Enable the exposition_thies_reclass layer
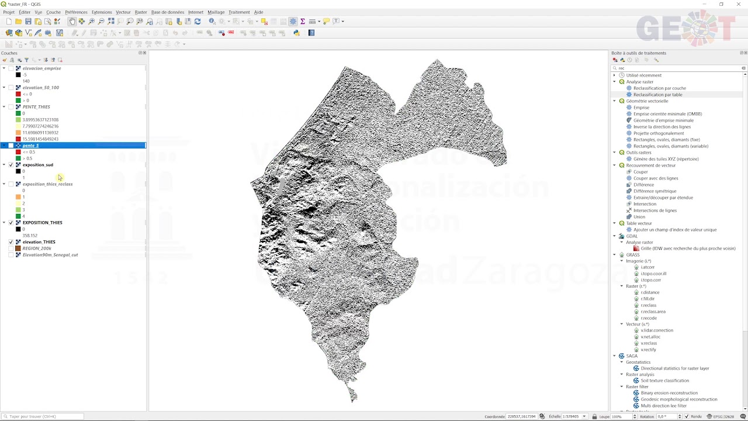The width and height of the screenshot is (748, 421). point(11,184)
